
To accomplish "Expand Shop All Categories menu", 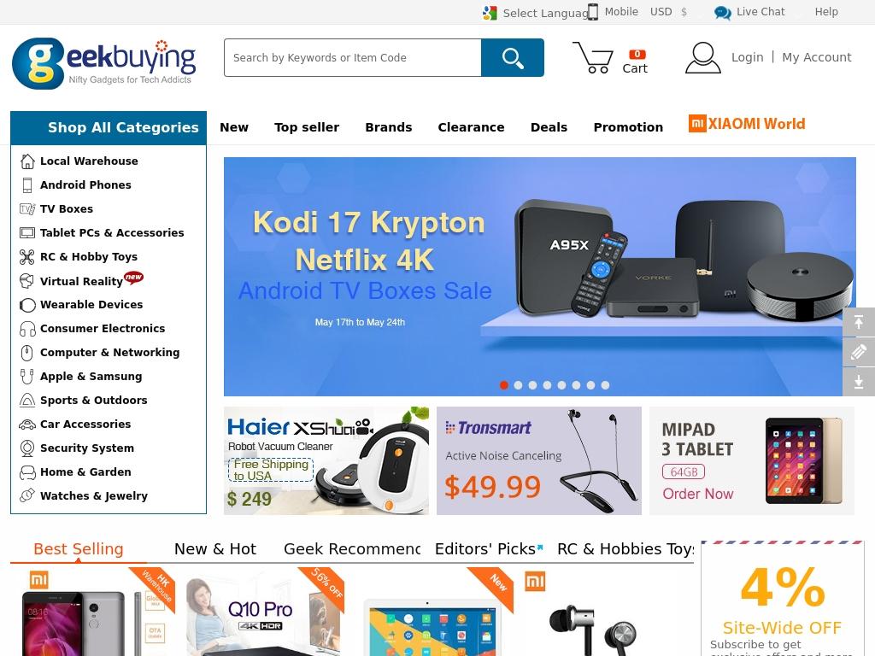I will pyautogui.click(x=109, y=128).
